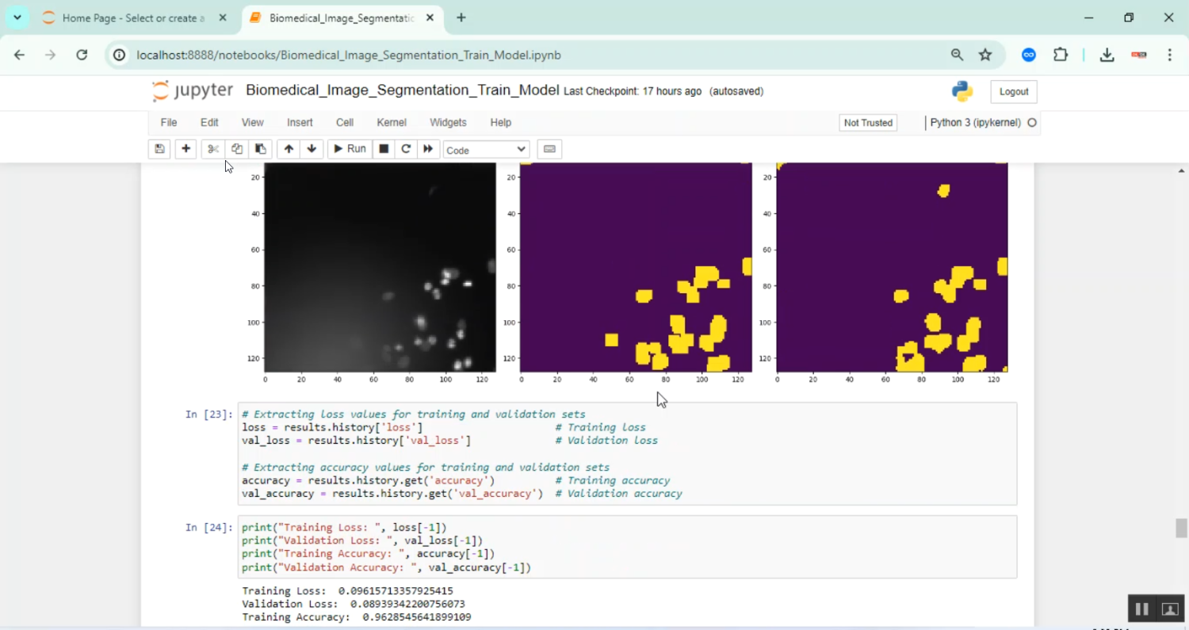Insert a cell below with plus icon
The image size is (1189, 630).
tap(185, 149)
